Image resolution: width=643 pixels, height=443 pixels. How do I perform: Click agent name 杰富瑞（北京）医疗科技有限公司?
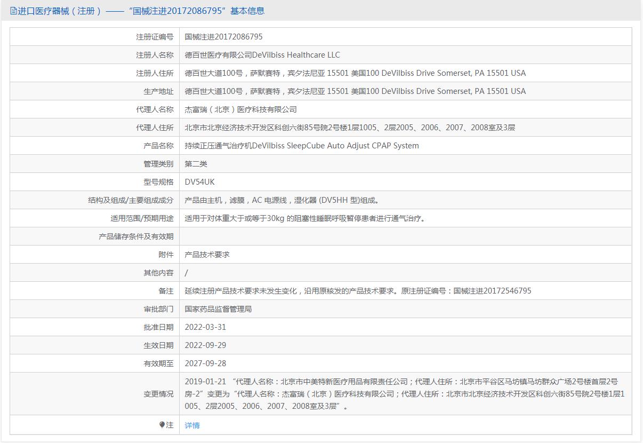tap(241, 109)
